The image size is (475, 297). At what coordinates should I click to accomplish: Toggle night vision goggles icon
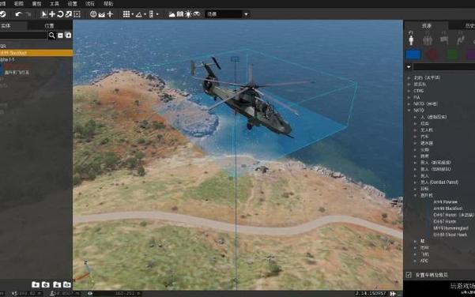(197, 14)
